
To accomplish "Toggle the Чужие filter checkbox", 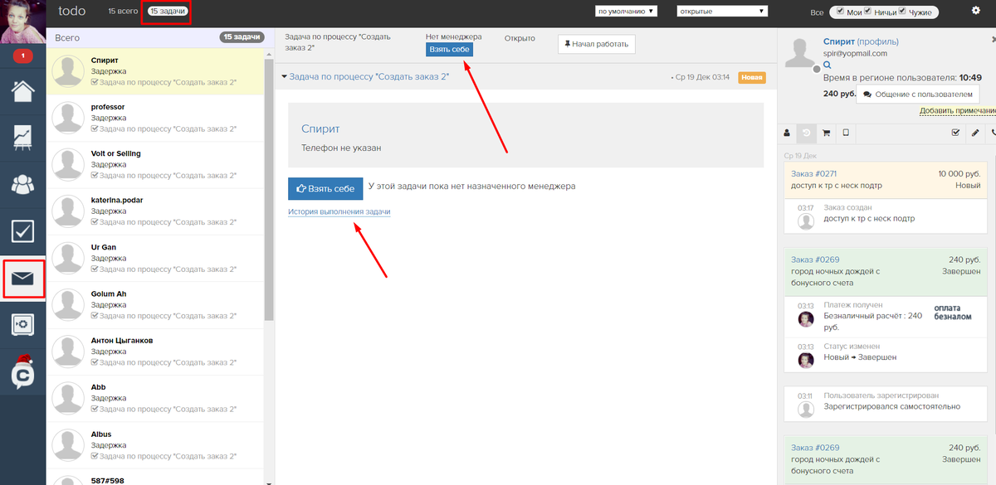I will tap(902, 12).
